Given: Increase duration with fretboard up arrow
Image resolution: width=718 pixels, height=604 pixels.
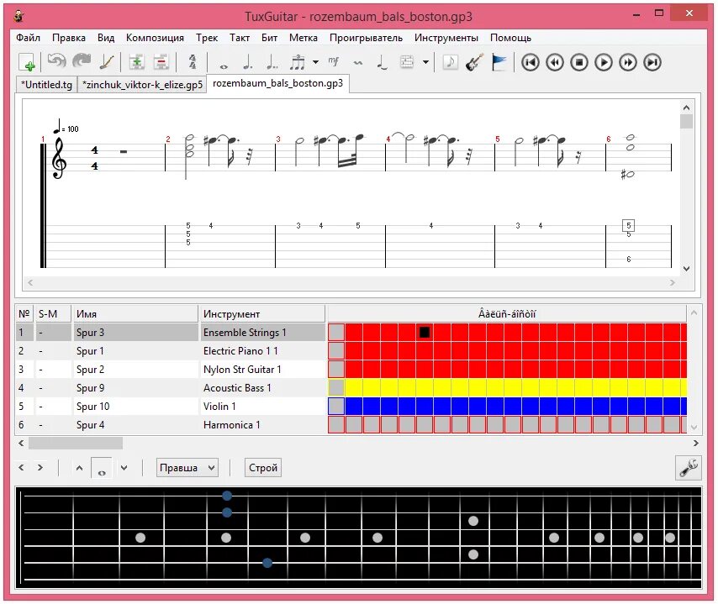Looking at the screenshot, I should pos(79,468).
